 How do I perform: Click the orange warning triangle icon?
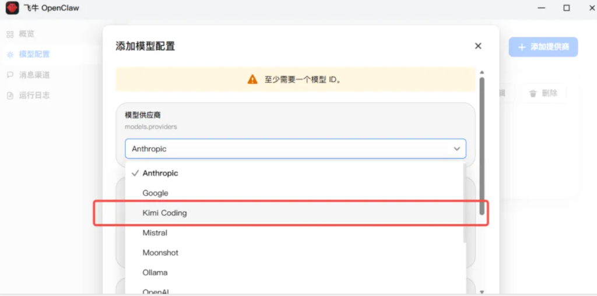point(252,79)
